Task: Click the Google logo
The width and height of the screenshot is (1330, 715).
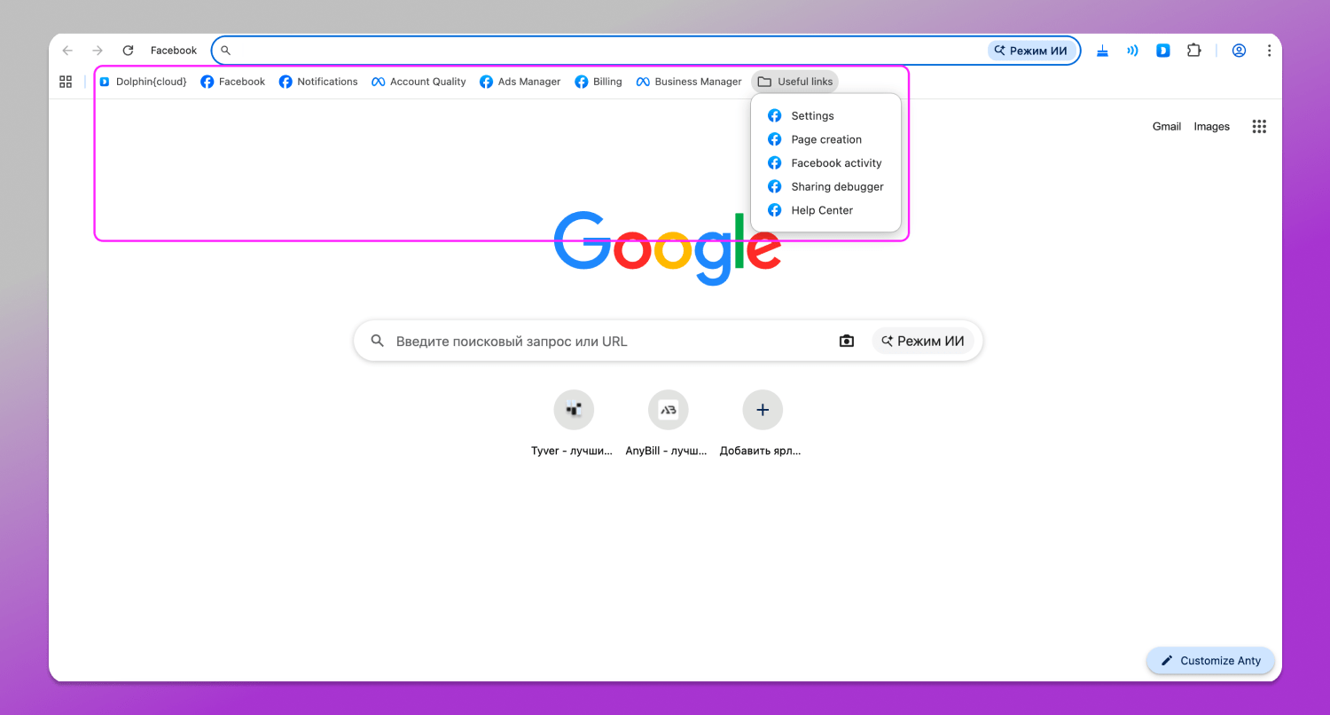Action: (668, 247)
